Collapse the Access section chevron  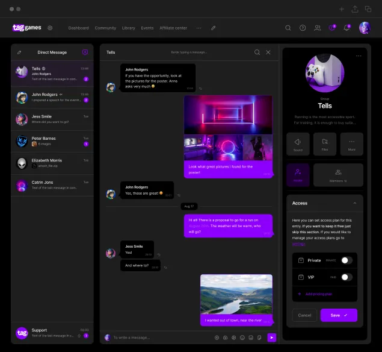click(x=354, y=204)
